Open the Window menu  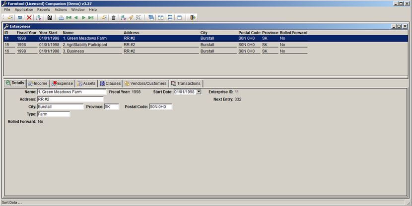[78, 9]
